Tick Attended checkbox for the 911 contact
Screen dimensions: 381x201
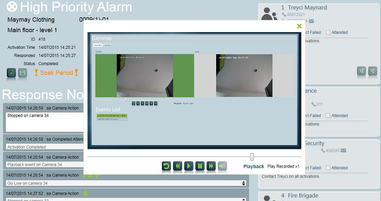point(328,116)
